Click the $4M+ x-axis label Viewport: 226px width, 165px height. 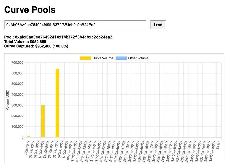[x=218, y=145]
